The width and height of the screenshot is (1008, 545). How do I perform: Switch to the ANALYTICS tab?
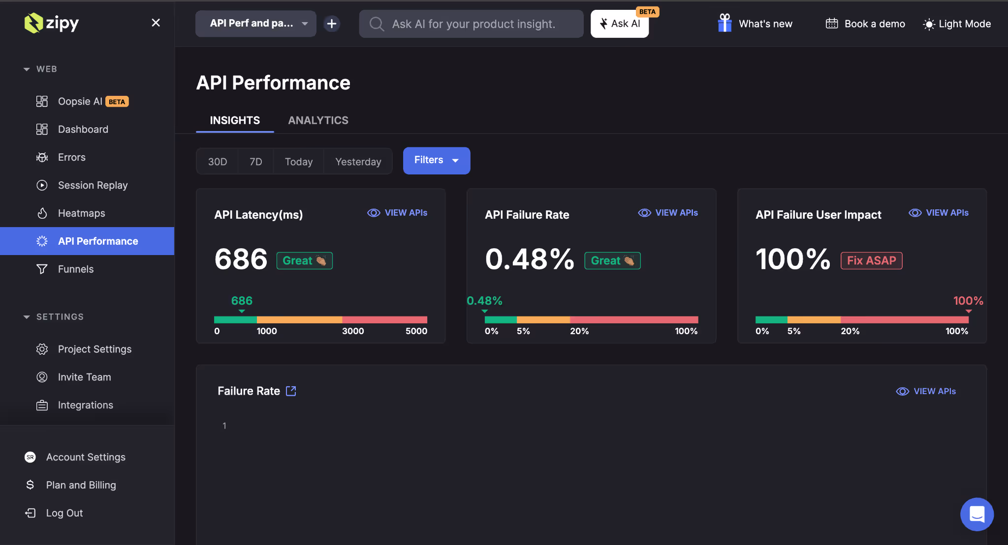pos(317,120)
